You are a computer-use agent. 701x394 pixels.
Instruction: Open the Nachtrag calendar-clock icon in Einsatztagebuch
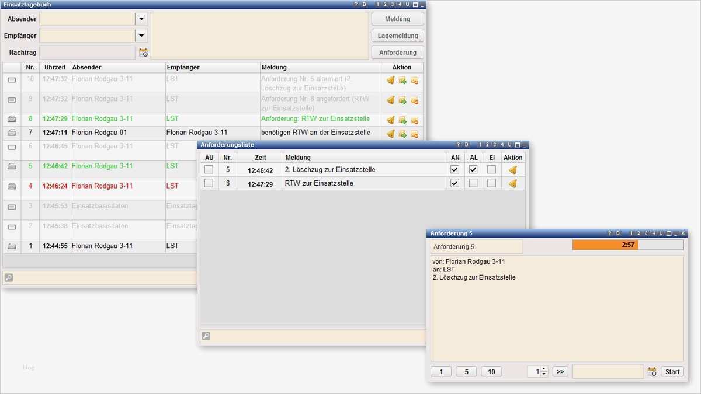(143, 53)
